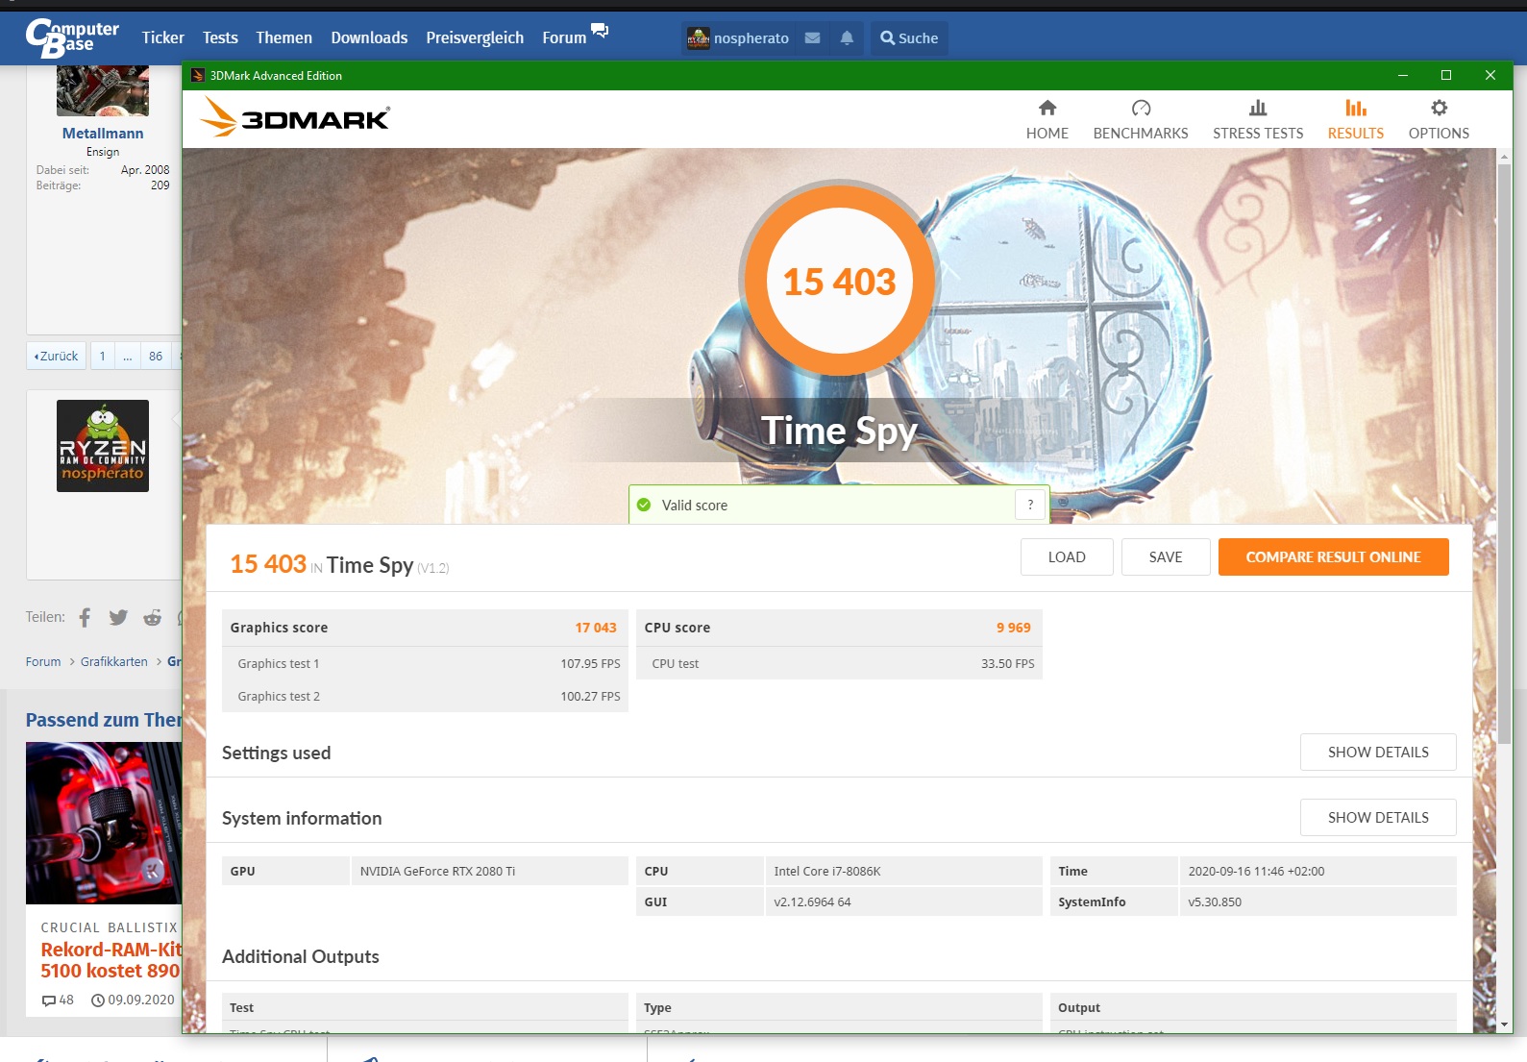Screen dimensions: 1527x1062
Task: Open Downloads on ComputerBase
Action: [x=369, y=37]
